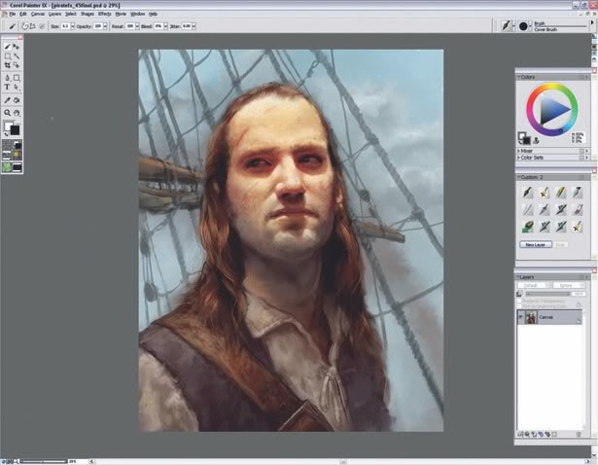Open the Pattern selector in toolbox

[7, 155]
